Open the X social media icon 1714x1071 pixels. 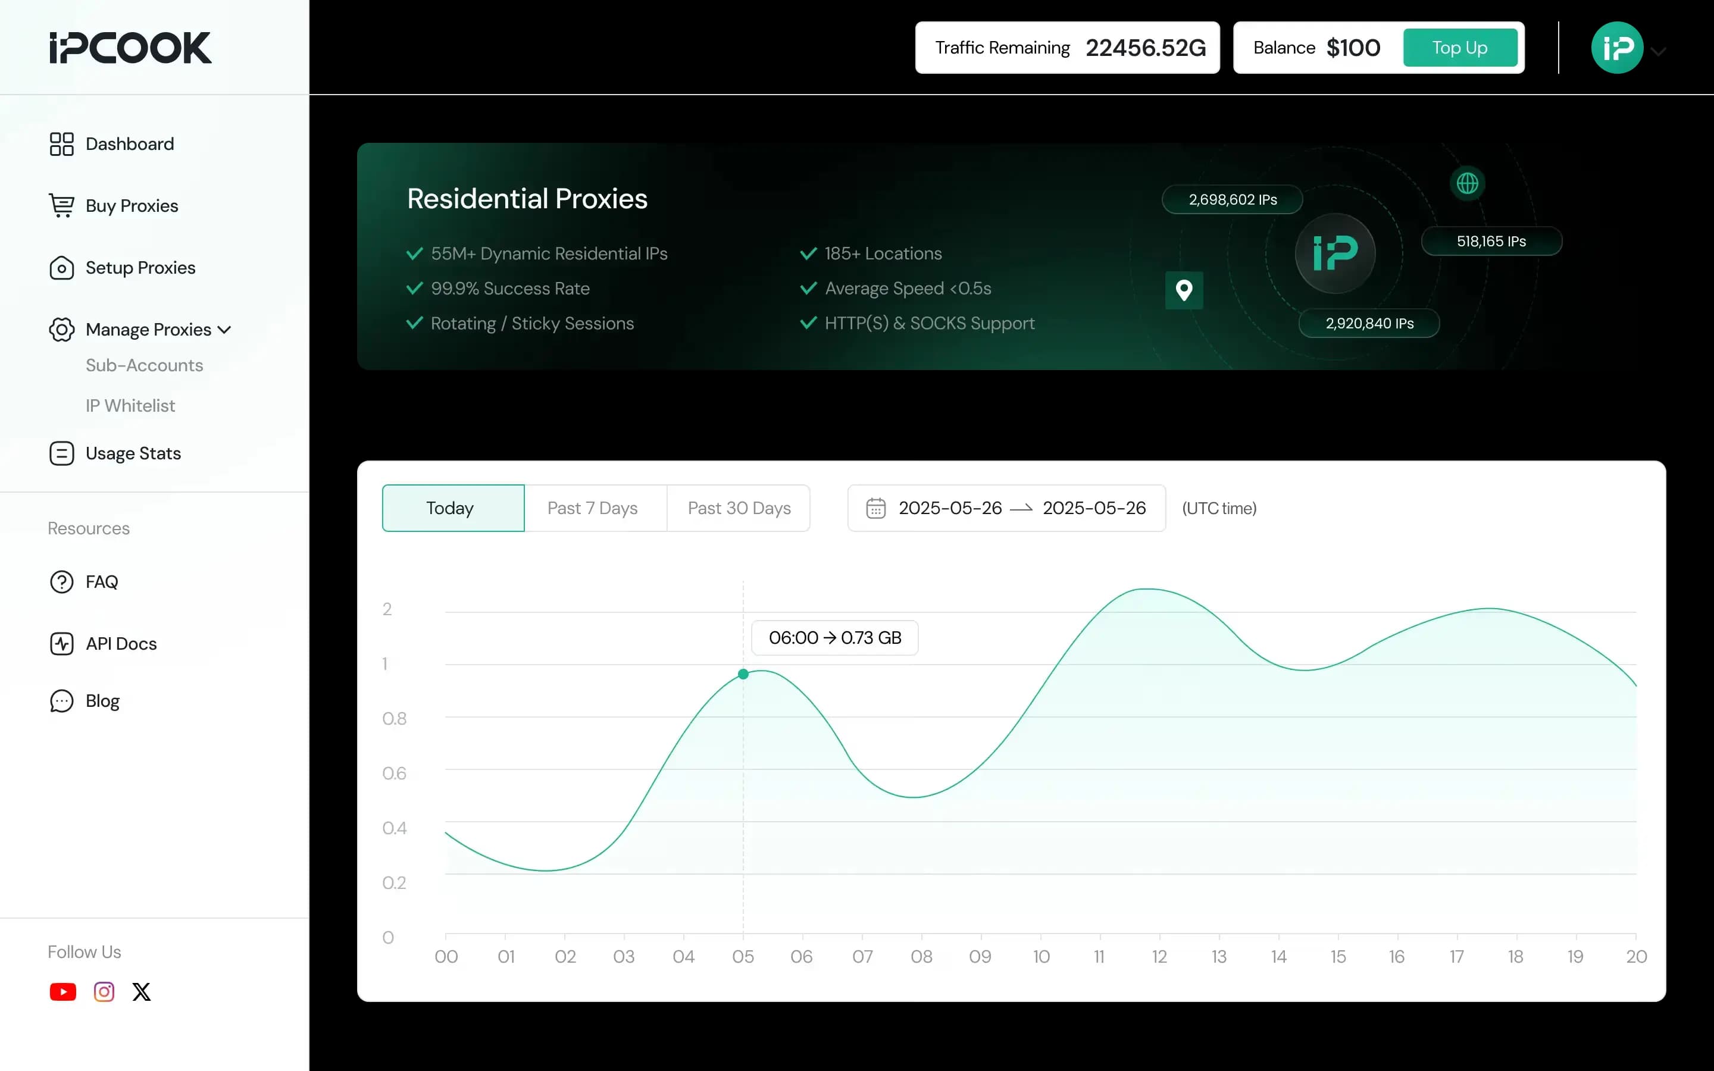tap(141, 992)
